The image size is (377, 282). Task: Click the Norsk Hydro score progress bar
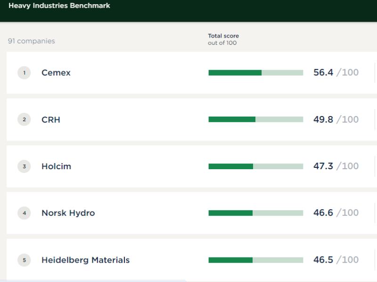click(255, 213)
